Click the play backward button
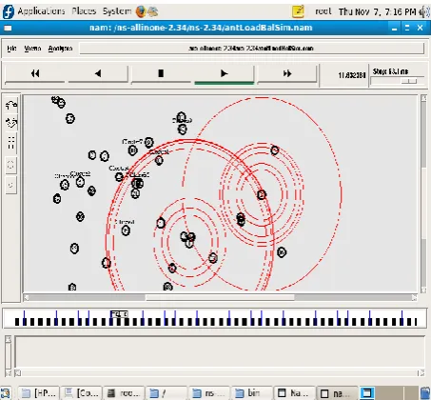Screen dimensions: 431x400 (x=98, y=73)
